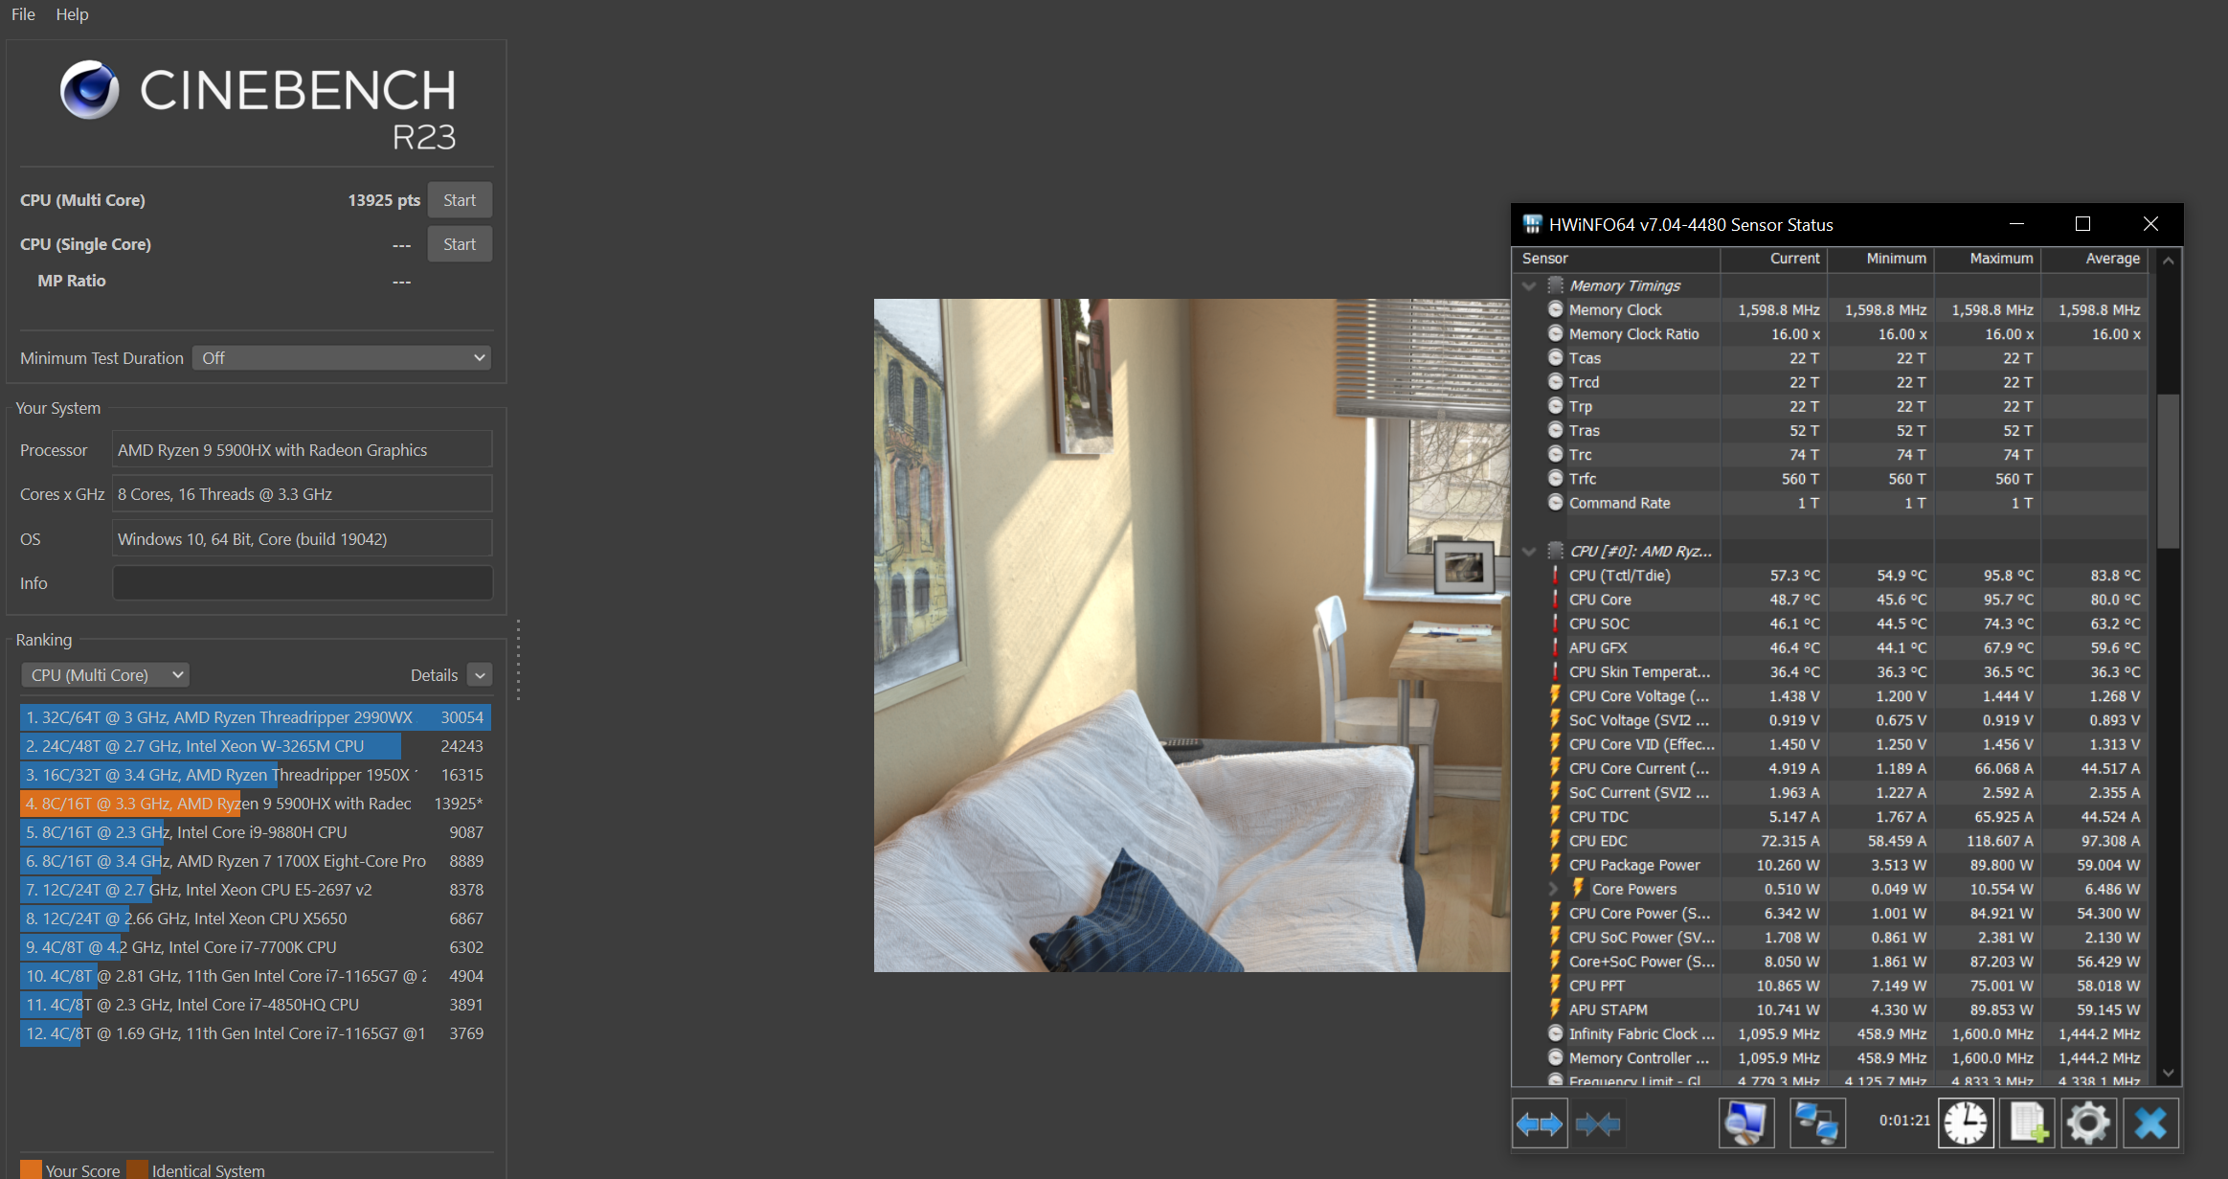Collapse the Memory Timings sensor group

tap(1529, 285)
